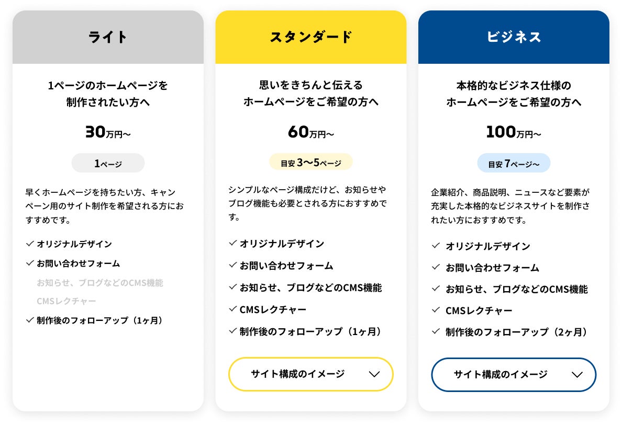
Task: Click the yellow 目安3〜5ページ badge
Action: (311, 162)
